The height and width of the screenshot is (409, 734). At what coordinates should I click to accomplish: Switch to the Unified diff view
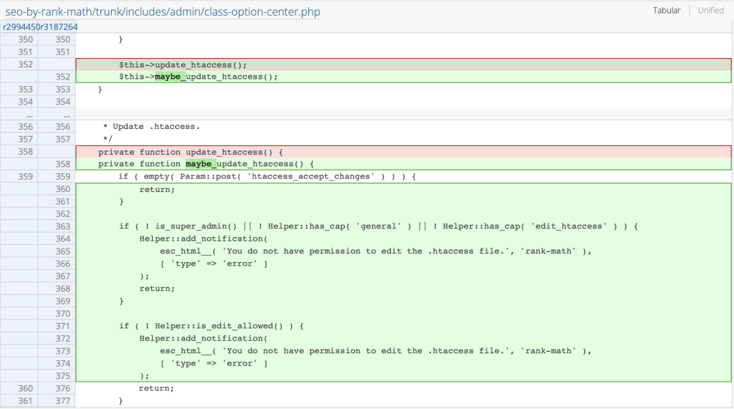point(710,11)
